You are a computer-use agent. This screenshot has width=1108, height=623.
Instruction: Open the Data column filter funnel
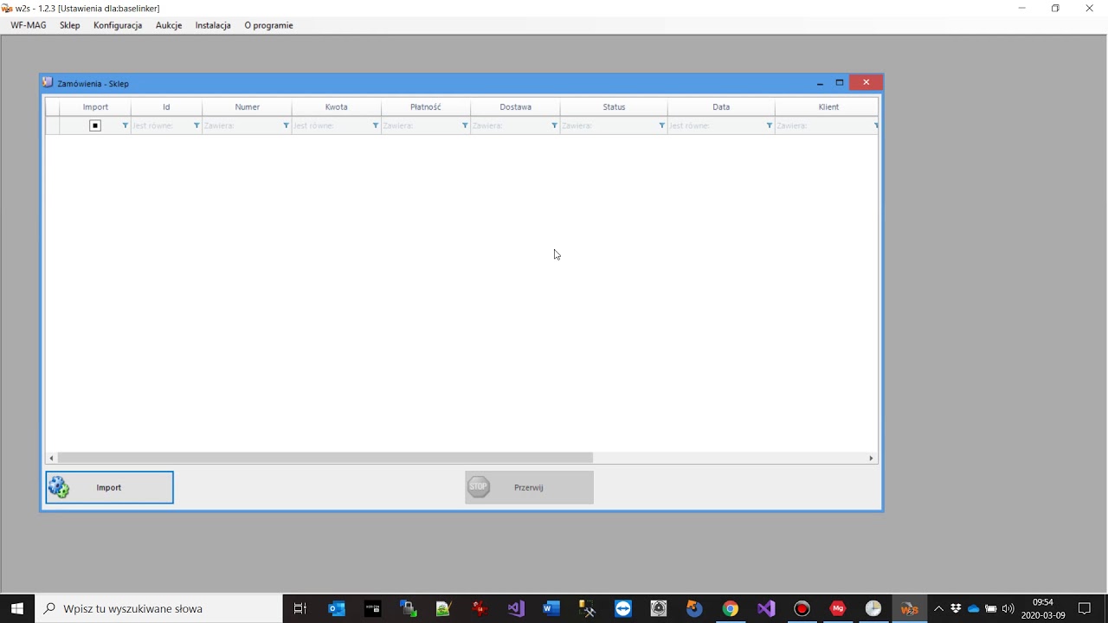click(769, 125)
